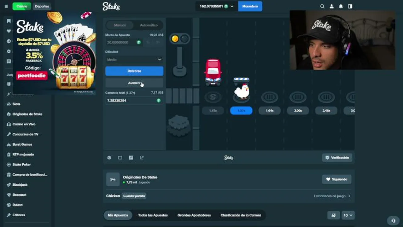403x227 pixels.
Task: Click the half bet ½ button
Action: tap(148, 42)
